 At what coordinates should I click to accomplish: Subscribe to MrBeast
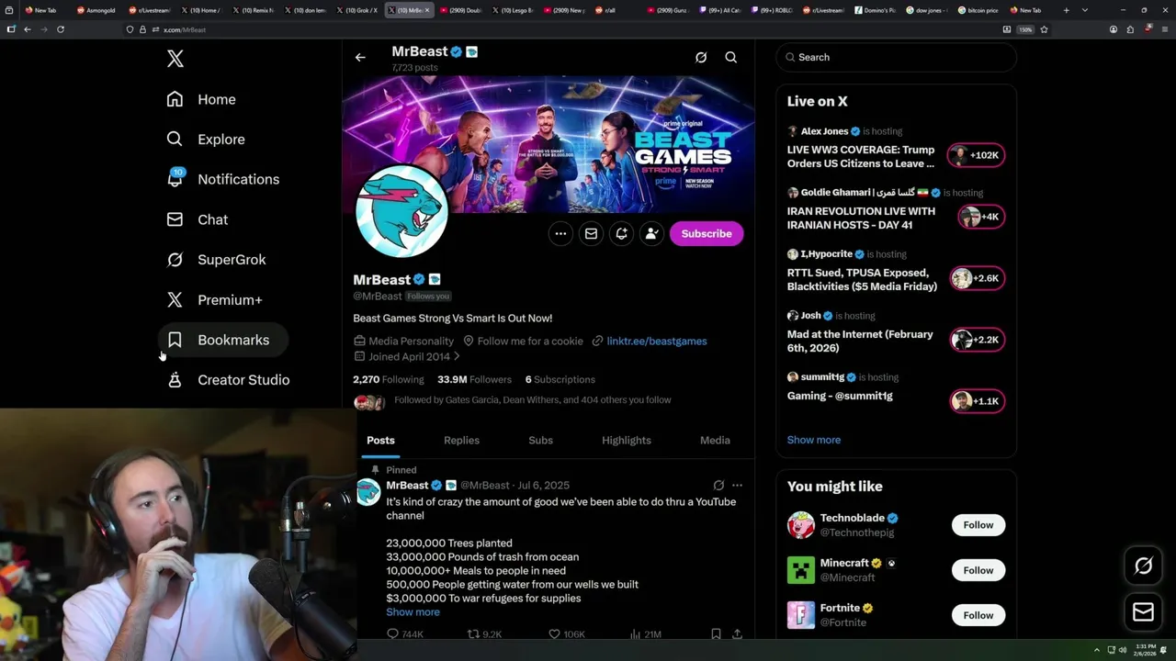[707, 233]
